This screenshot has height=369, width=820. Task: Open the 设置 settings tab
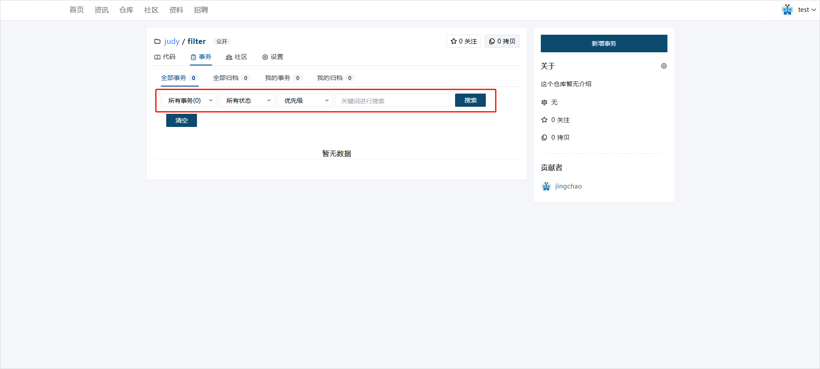pyautogui.click(x=273, y=57)
